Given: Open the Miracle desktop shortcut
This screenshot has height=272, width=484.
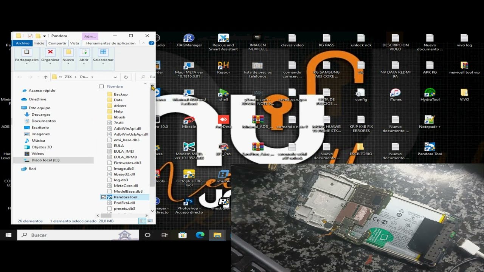Looking at the screenshot, I should click(189, 122).
